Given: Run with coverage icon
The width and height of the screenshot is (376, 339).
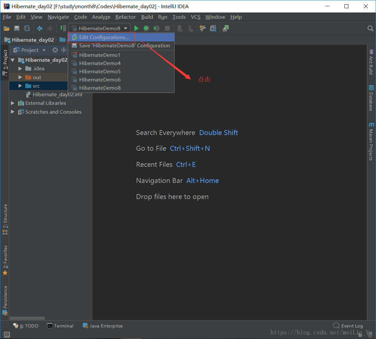Looking at the screenshot, I should click(x=156, y=28).
